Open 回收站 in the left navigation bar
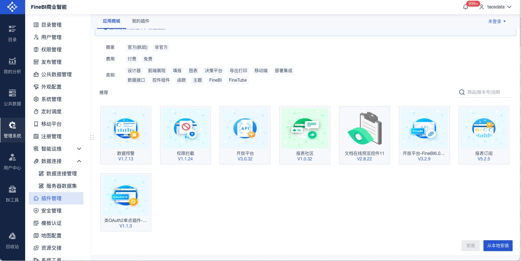 click(x=12, y=240)
